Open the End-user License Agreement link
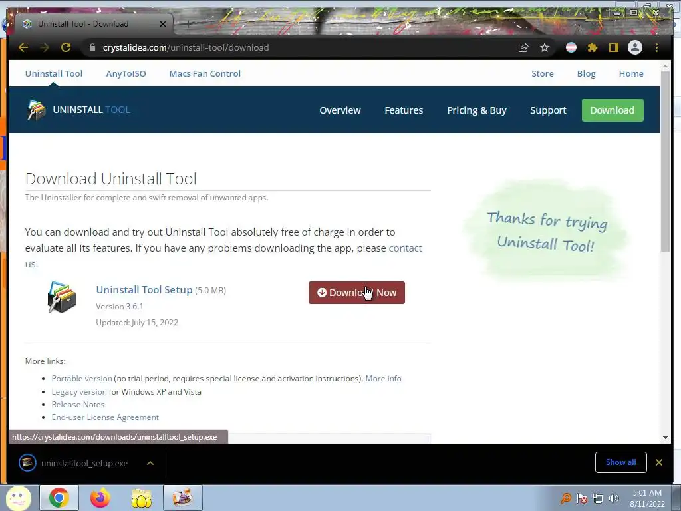 click(105, 417)
